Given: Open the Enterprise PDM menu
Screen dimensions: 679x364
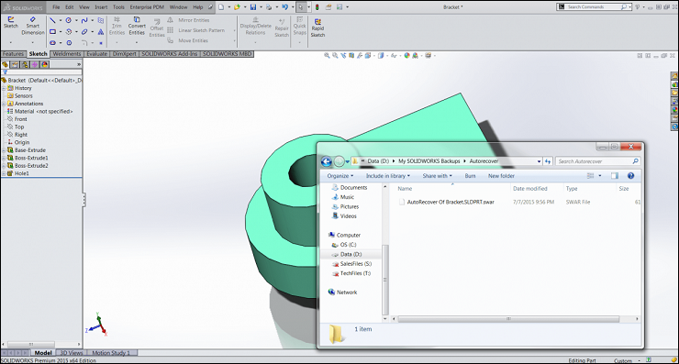Looking at the screenshot, I should (x=147, y=7).
